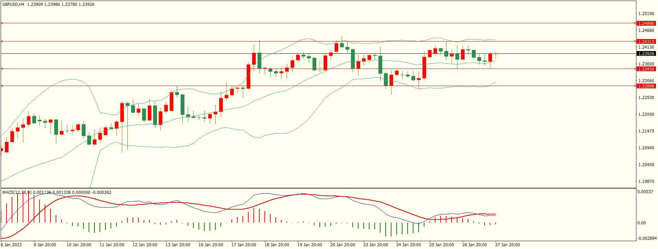
Task: Click the 16 Jan 20:00 time label
Action: coord(211,245)
